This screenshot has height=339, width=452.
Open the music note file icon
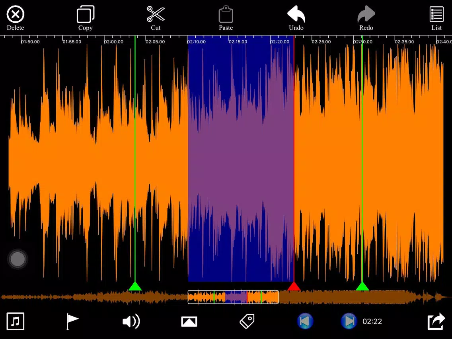(15, 321)
